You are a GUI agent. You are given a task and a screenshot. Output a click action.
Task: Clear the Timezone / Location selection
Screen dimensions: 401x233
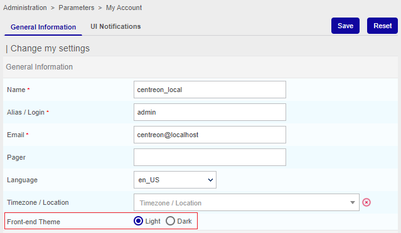(x=366, y=202)
